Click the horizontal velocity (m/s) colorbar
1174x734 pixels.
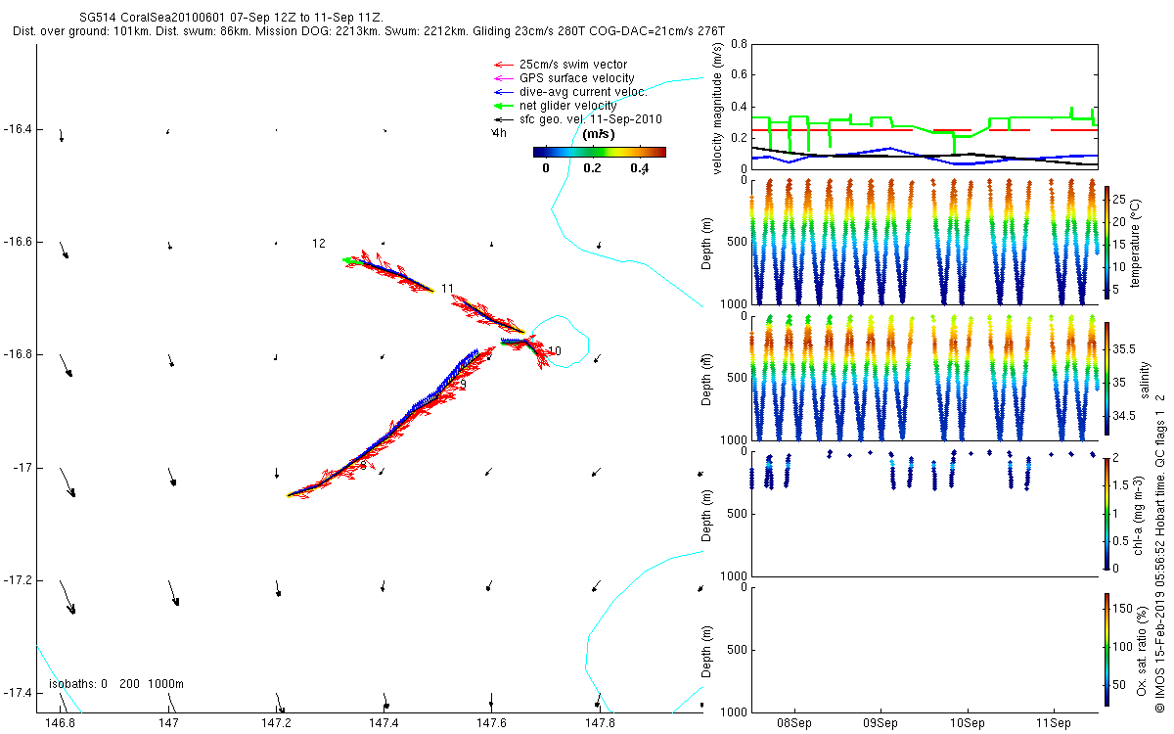click(600, 152)
